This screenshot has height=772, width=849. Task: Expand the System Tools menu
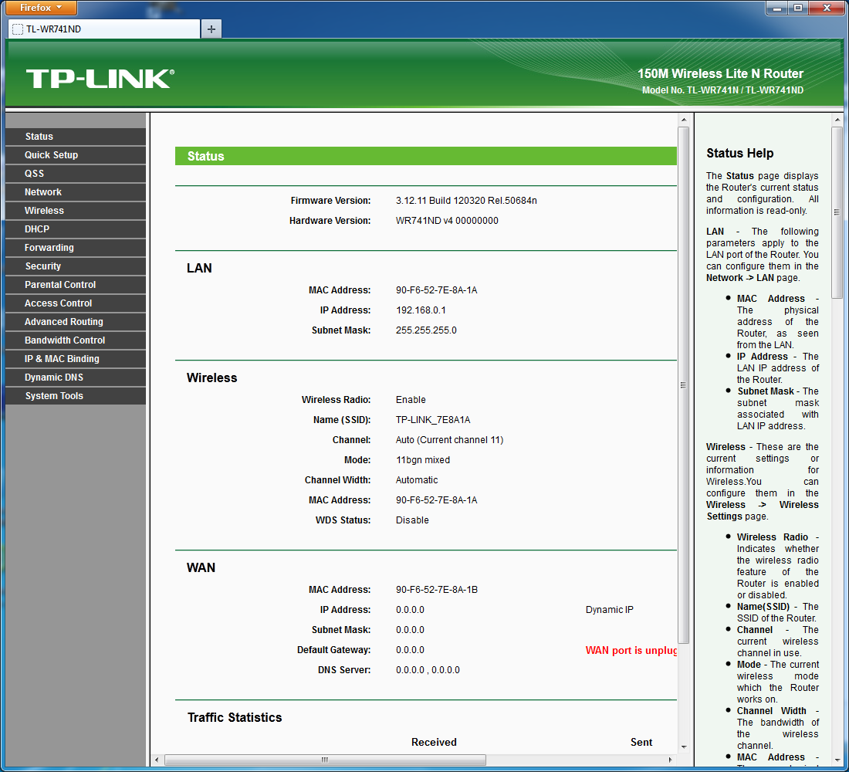click(x=76, y=396)
